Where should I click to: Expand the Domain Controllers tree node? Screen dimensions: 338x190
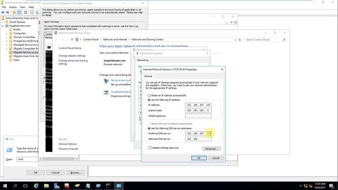click(x=7, y=37)
